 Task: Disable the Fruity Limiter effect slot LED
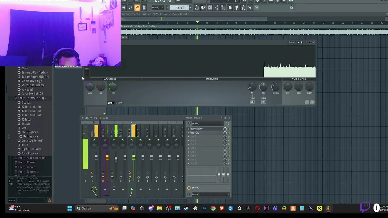point(229,129)
